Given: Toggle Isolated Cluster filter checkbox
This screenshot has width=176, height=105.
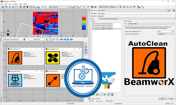Looking at the screenshot, I should pyautogui.click(x=93, y=24).
